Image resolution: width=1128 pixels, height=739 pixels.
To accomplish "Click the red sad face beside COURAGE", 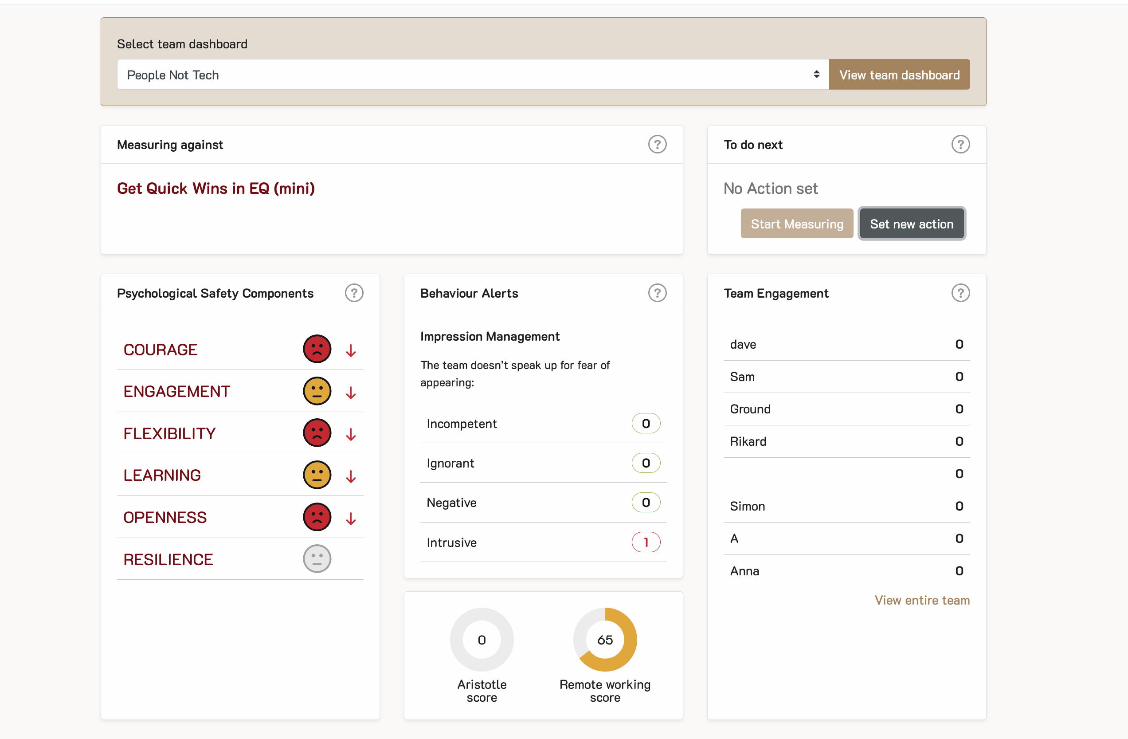I will coord(317,349).
